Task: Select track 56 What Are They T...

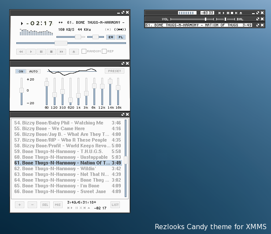Action: point(68,134)
